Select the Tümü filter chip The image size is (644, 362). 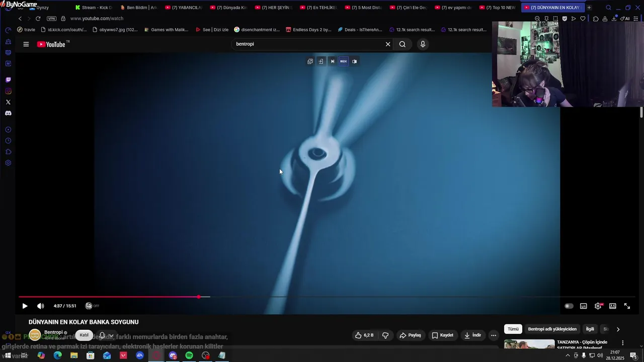pos(513,329)
